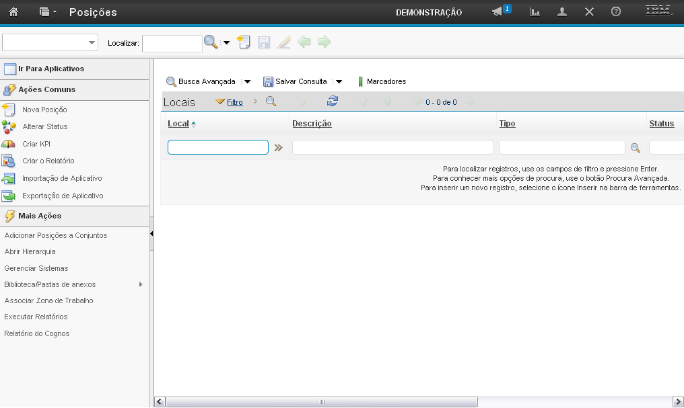Click the refresh icon in Locais table toolbar
This screenshot has width=684, height=408.
332,101
